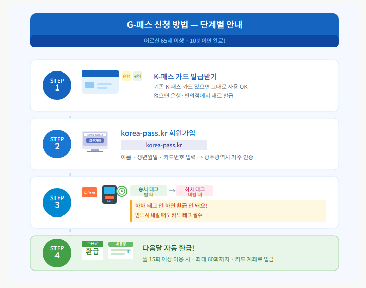Click the green contactless signal icon
This screenshot has width=366, height=288.
click(122, 191)
